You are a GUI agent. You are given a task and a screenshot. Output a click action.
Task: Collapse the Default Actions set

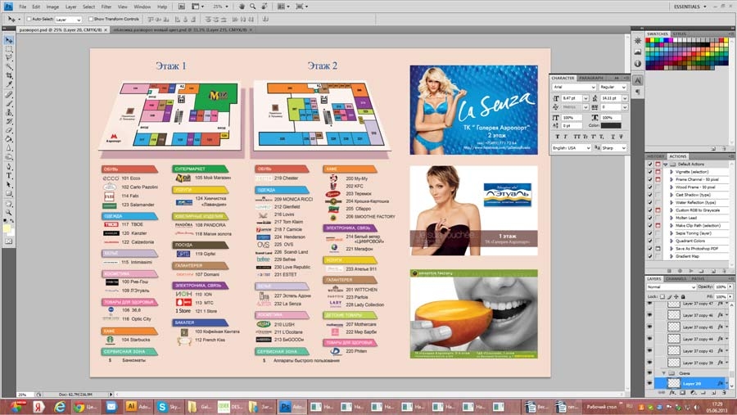[665, 165]
